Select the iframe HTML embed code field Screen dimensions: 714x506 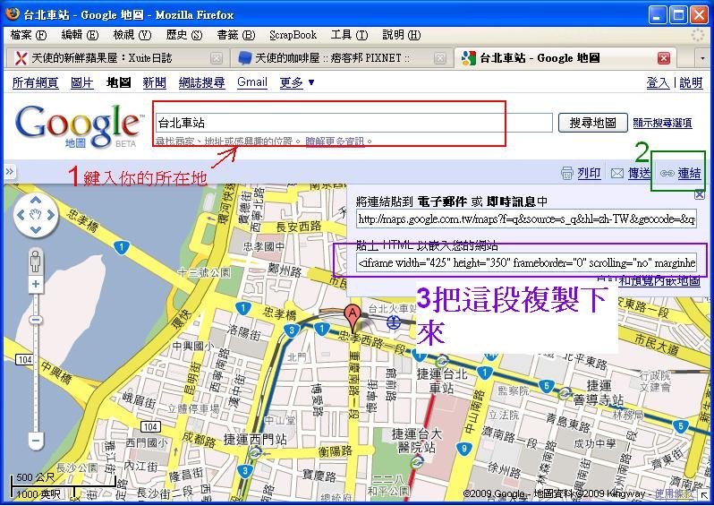tap(526, 262)
